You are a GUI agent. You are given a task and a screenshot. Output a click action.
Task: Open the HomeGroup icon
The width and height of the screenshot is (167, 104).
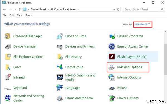(x=60, y=67)
